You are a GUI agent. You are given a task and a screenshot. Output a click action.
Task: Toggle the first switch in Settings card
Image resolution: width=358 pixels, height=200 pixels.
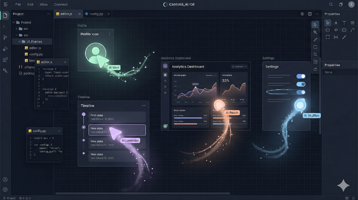point(301,76)
